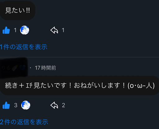The height and width of the screenshot is (129, 159).
Task: Open liker avatar beside 3 likes
Action: coord(26,105)
